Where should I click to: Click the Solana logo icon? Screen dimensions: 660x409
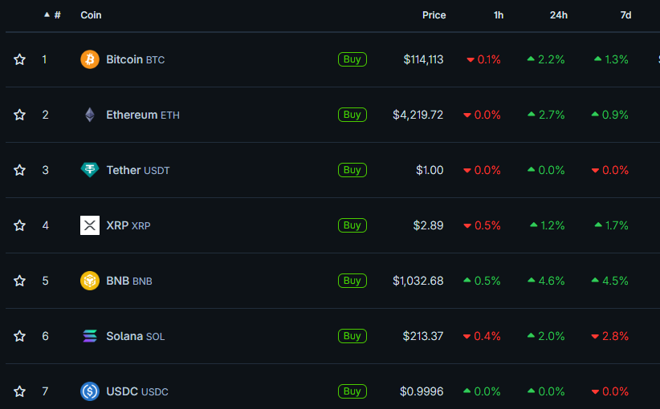tap(90, 336)
